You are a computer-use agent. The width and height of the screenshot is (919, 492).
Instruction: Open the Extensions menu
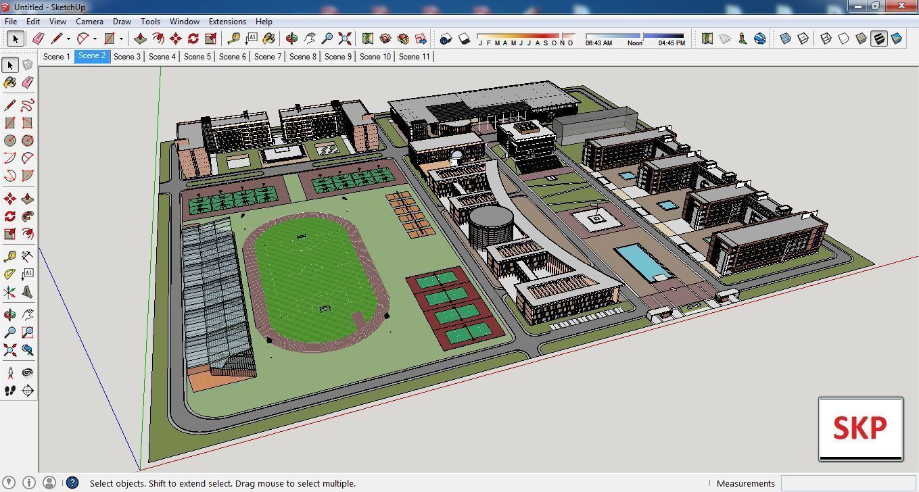227,21
